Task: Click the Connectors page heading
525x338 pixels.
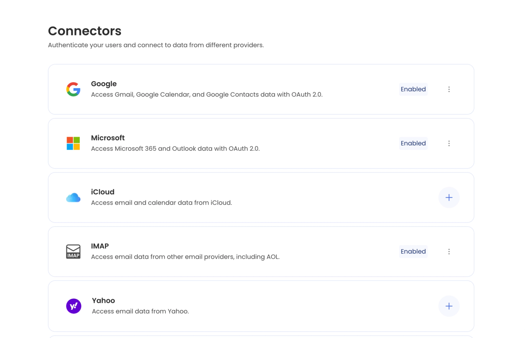Action: click(x=85, y=31)
